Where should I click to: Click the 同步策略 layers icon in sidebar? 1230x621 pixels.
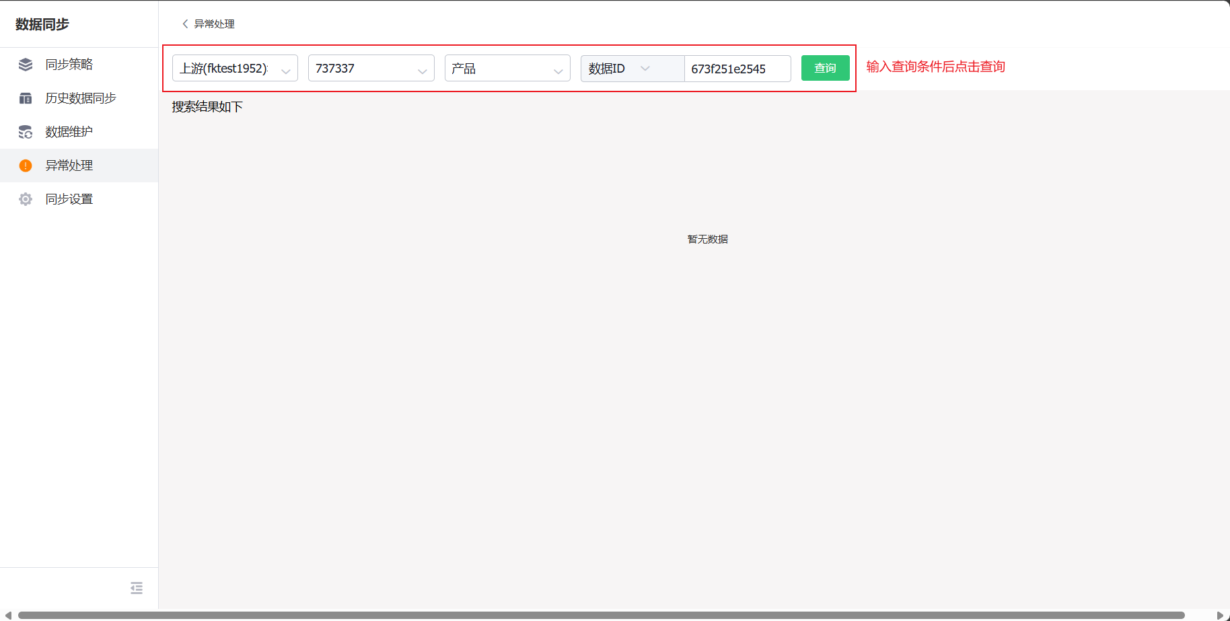click(x=25, y=64)
